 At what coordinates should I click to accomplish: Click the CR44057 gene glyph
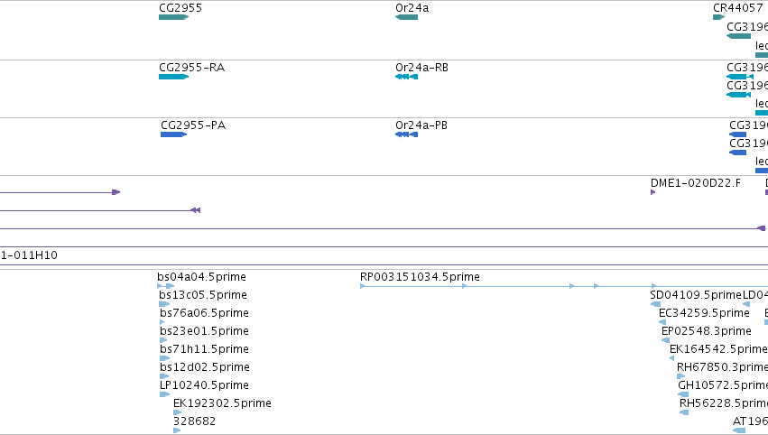point(718,17)
